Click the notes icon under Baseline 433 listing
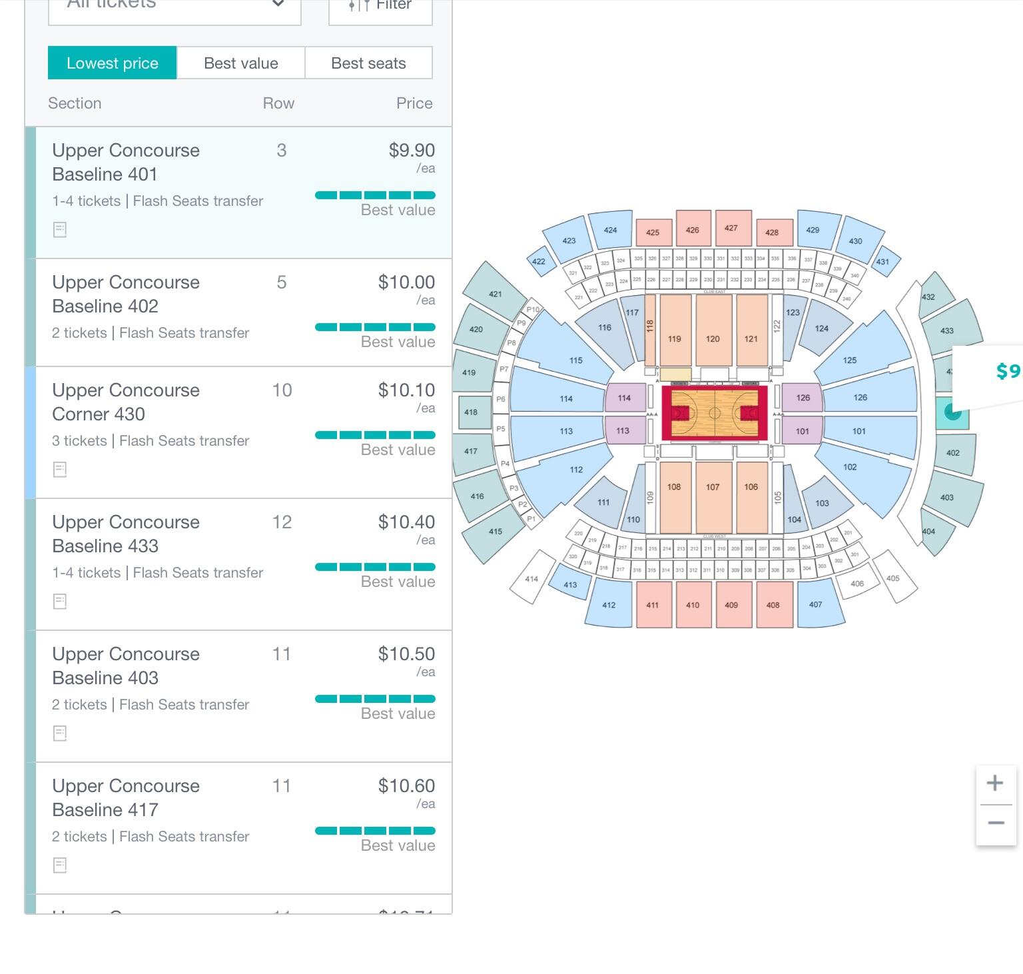Image resolution: width=1023 pixels, height=974 pixels. 60,602
